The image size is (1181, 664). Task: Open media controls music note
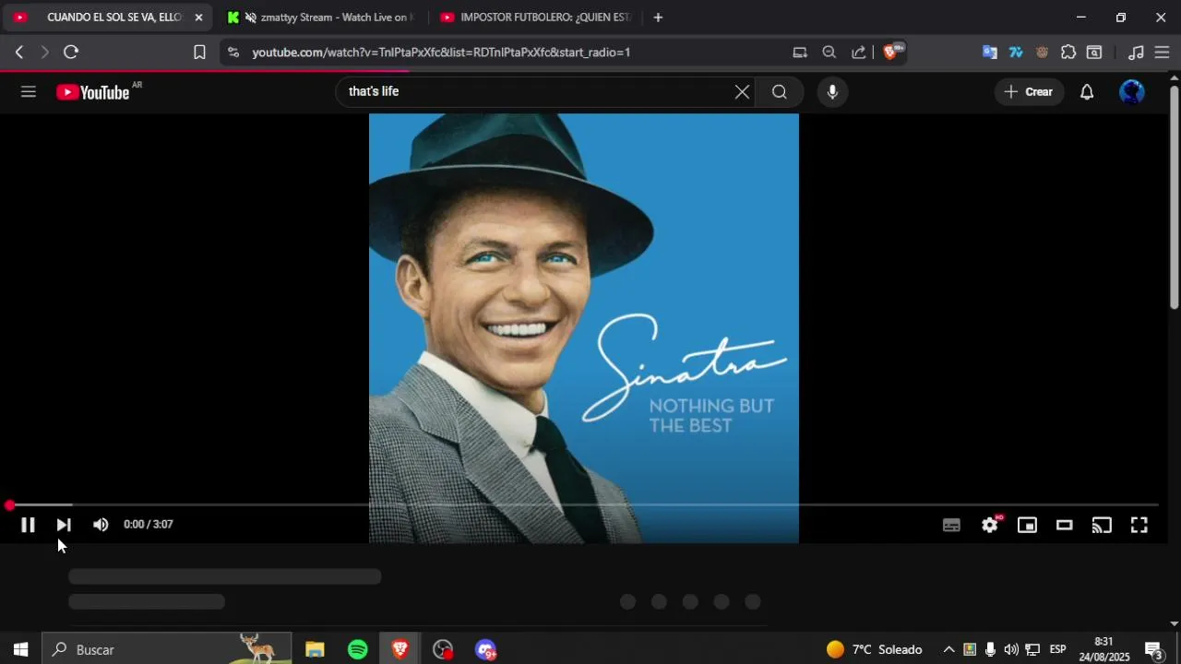tap(1137, 53)
